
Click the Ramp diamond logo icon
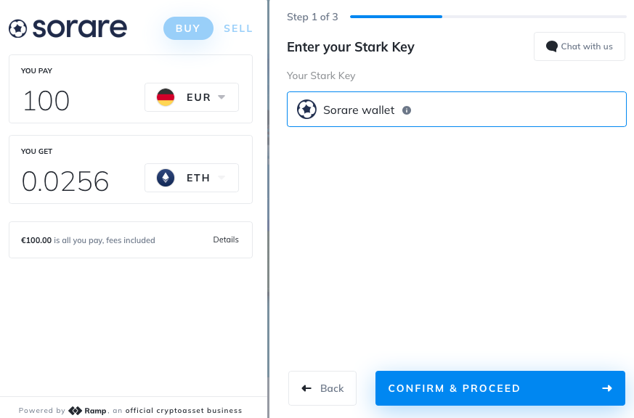pos(76,411)
